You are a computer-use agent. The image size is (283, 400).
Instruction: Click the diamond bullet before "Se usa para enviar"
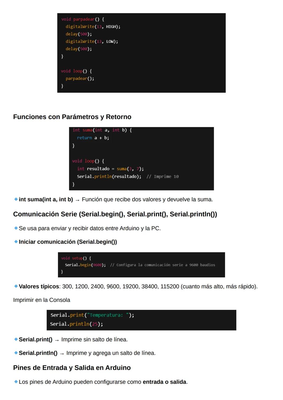[x=16, y=228]
